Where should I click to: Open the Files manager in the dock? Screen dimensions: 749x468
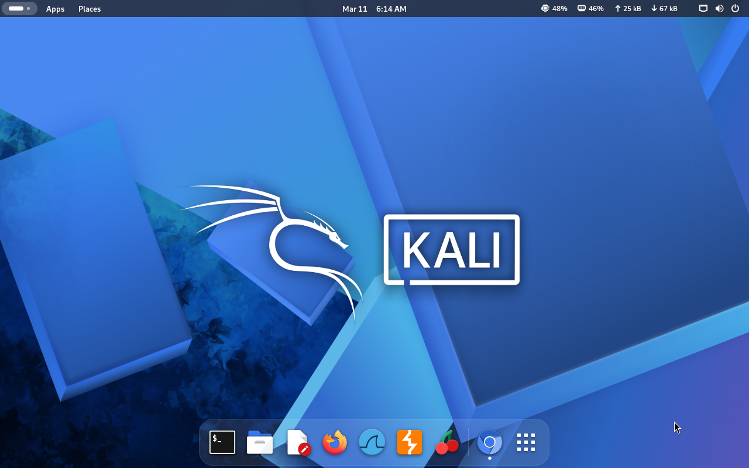click(259, 442)
